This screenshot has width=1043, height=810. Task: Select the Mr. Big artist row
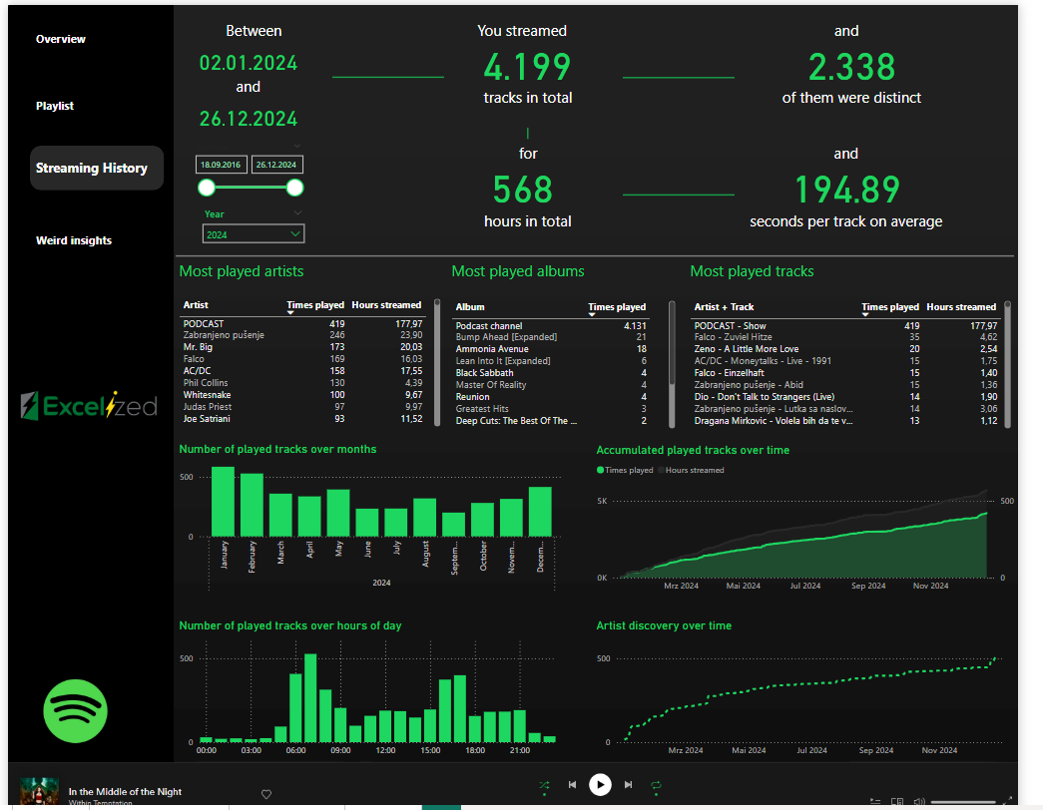click(x=302, y=347)
